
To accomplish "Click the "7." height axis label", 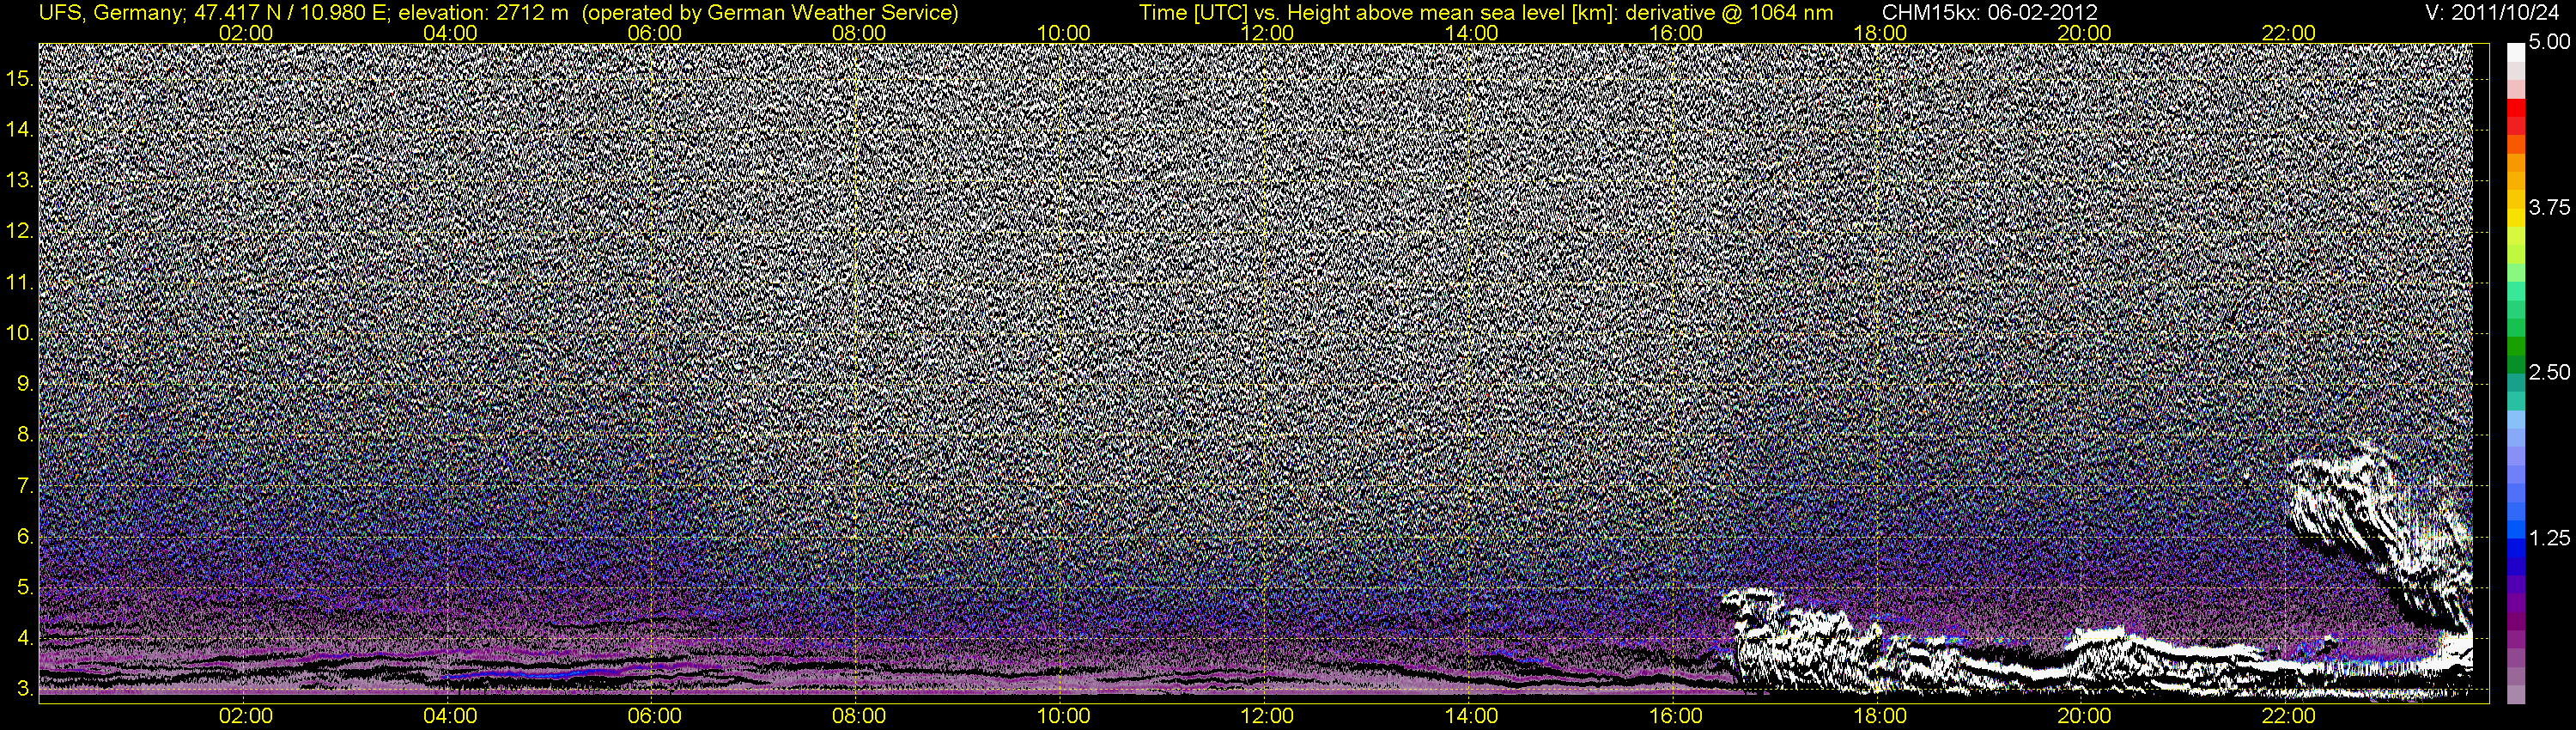I will click(x=25, y=486).
